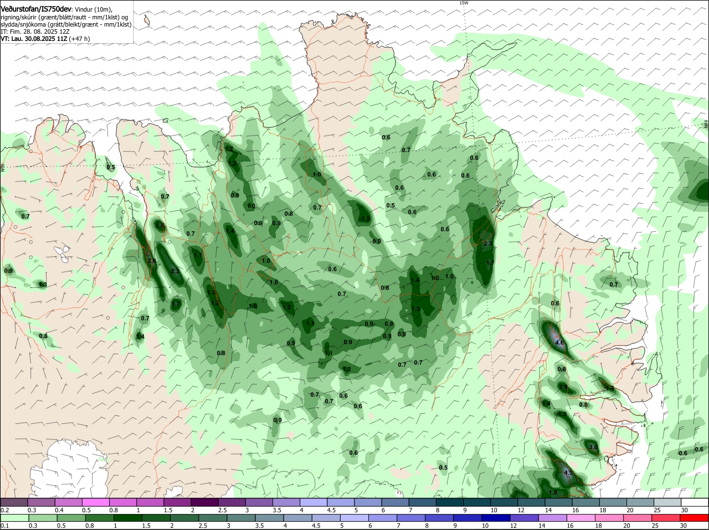The width and height of the screenshot is (709, 530).
Task: Pick top-row dark purple swatch between 2 and 2.5
Action: point(204,502)
